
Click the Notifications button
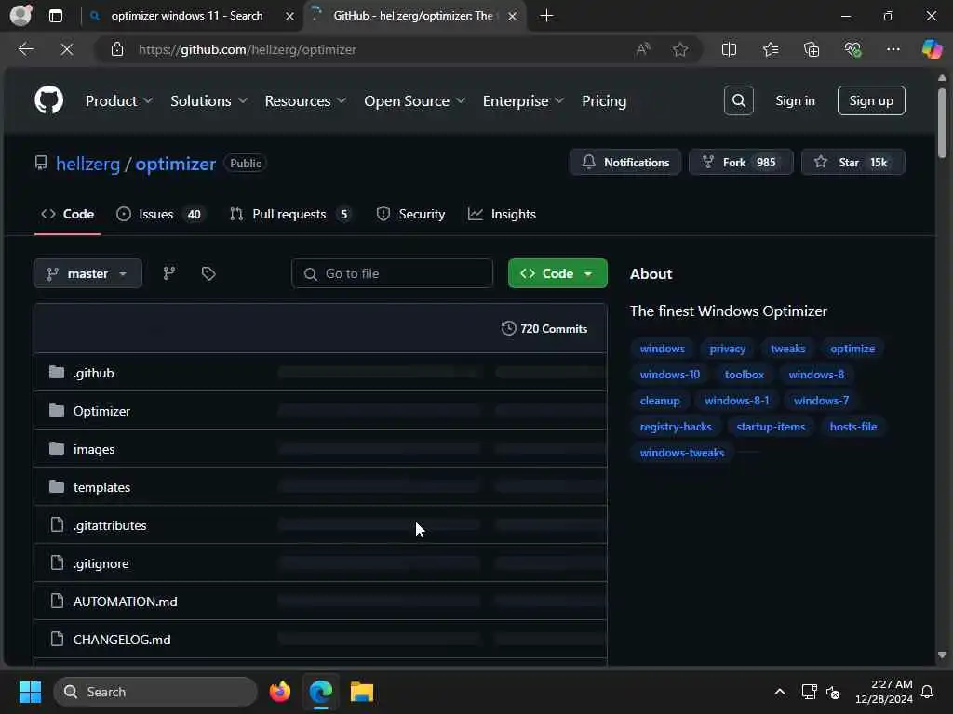point(624,162)
